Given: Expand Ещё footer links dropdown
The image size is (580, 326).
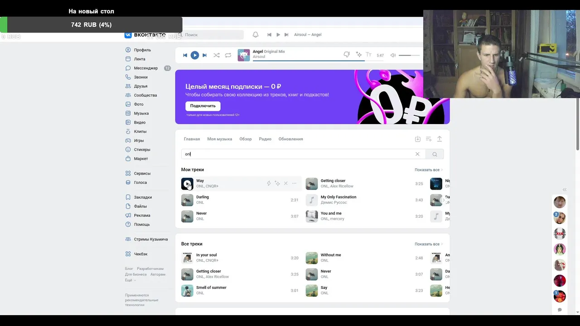Looking at the screenshot, I should pos(130,280).
